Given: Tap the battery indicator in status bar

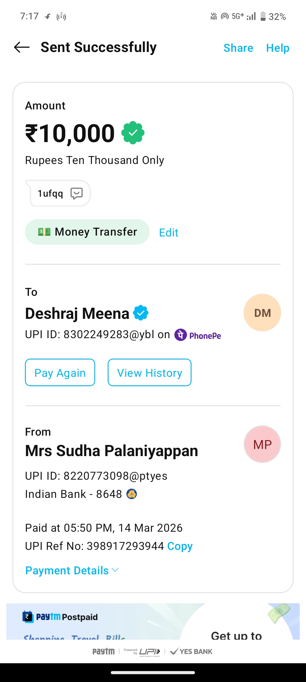Looking at the screenshot, I should pyautogui.click(x=263, y=16).
